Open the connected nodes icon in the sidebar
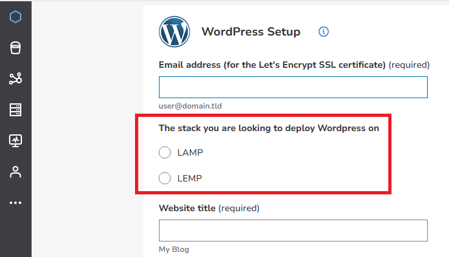 pyautogui.click(x=16, y=78)
